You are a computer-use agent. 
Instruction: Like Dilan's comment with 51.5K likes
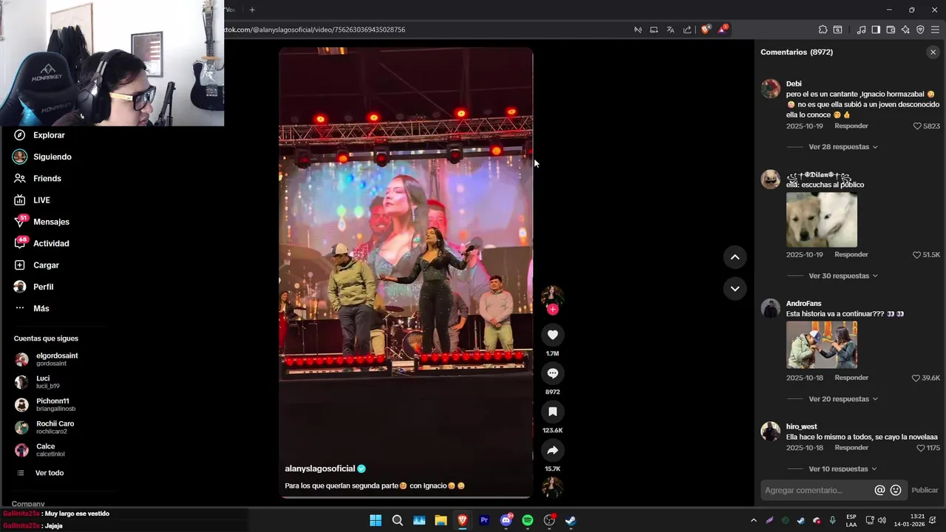click(917, 255)
